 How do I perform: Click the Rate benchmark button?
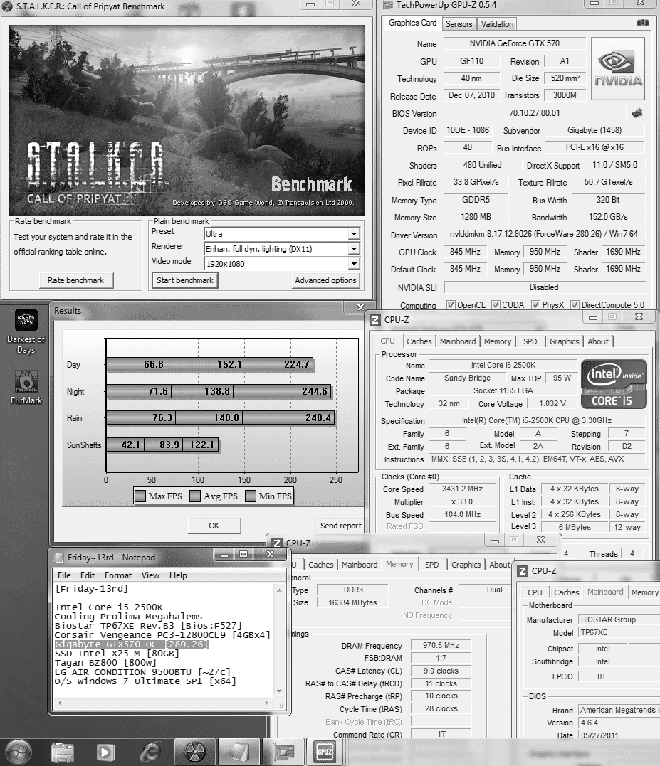[75, 280]
